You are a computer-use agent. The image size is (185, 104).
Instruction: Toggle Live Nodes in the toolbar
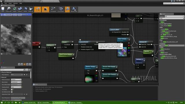click(53, 9)
